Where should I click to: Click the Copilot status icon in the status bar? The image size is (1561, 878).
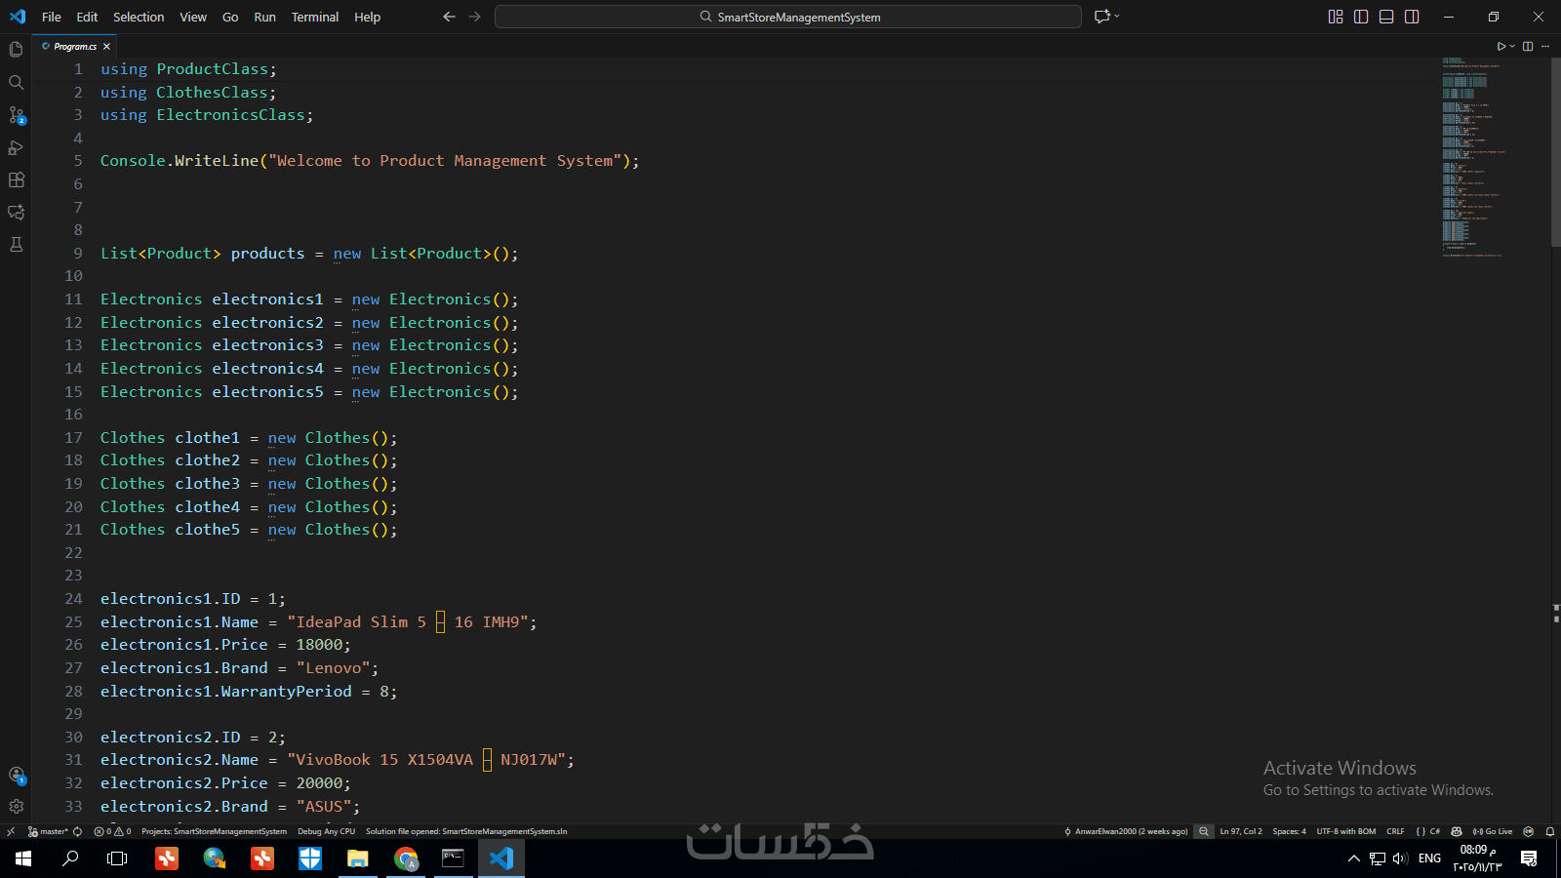[x=1457, y=831]
